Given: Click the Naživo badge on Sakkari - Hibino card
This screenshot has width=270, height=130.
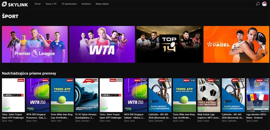Looking at the screenshot, I should click(138, 80).
